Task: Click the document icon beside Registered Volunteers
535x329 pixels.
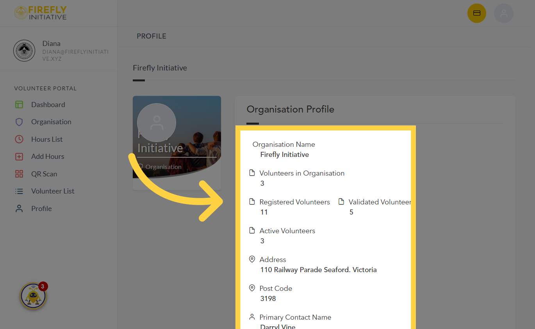Action: click(252, 201)
